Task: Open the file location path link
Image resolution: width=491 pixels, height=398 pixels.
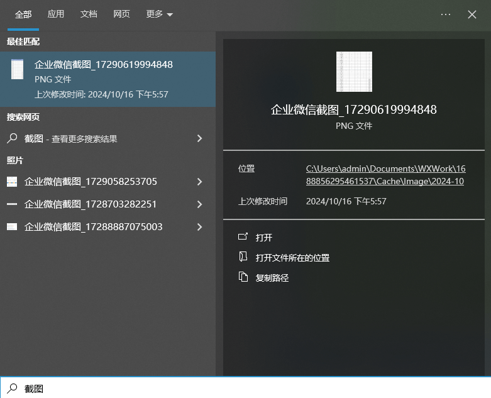Action: click(385, 175)
